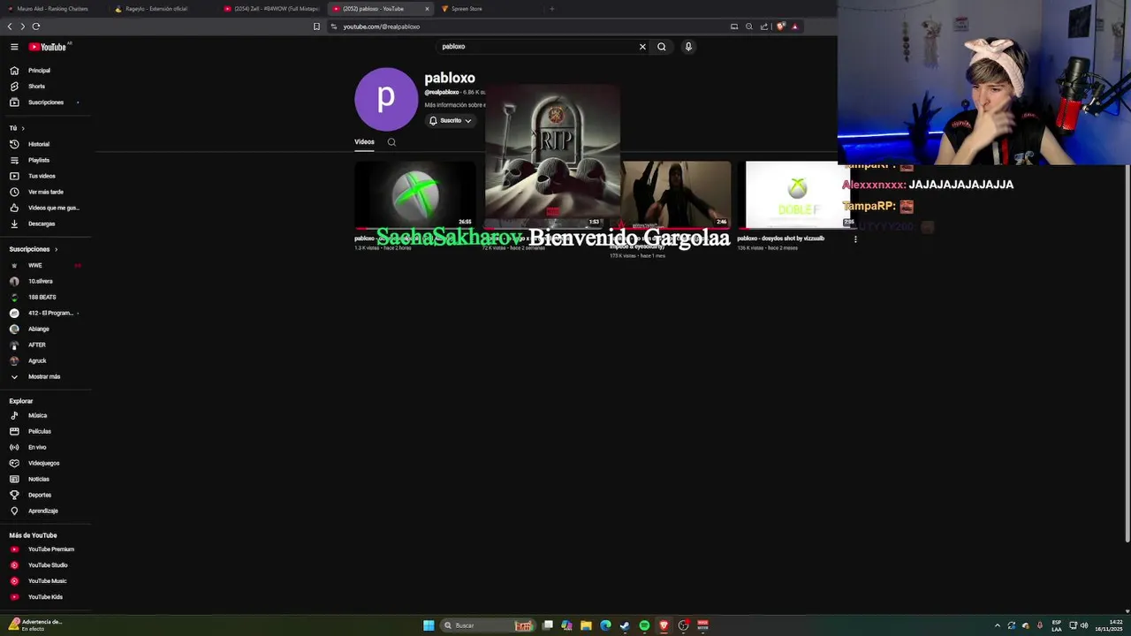The height and width of the screenshot is (636, 1131).
Task: Search within the pabloxo channel
Action: tap(391, 142)
